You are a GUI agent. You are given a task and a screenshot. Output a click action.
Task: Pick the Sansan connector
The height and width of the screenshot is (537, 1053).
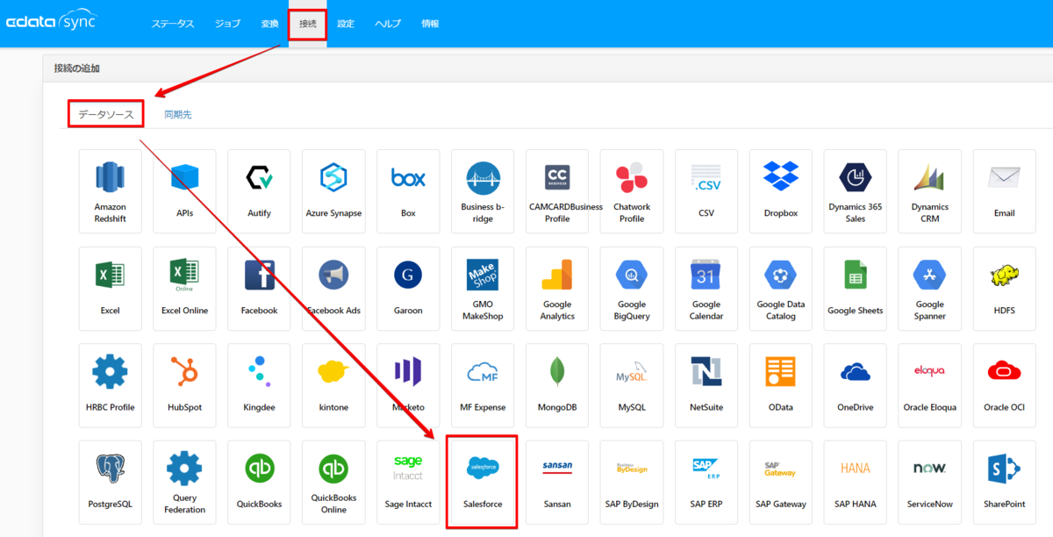(x=558, y=483)
